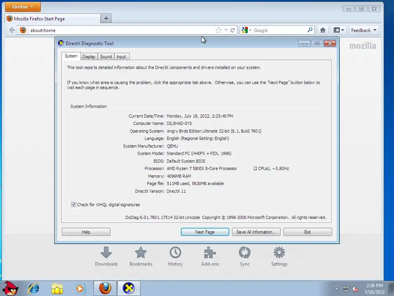Click the DirectX title bar icon
The height and width of the screenshot is (296, 394).
point(61,43)
